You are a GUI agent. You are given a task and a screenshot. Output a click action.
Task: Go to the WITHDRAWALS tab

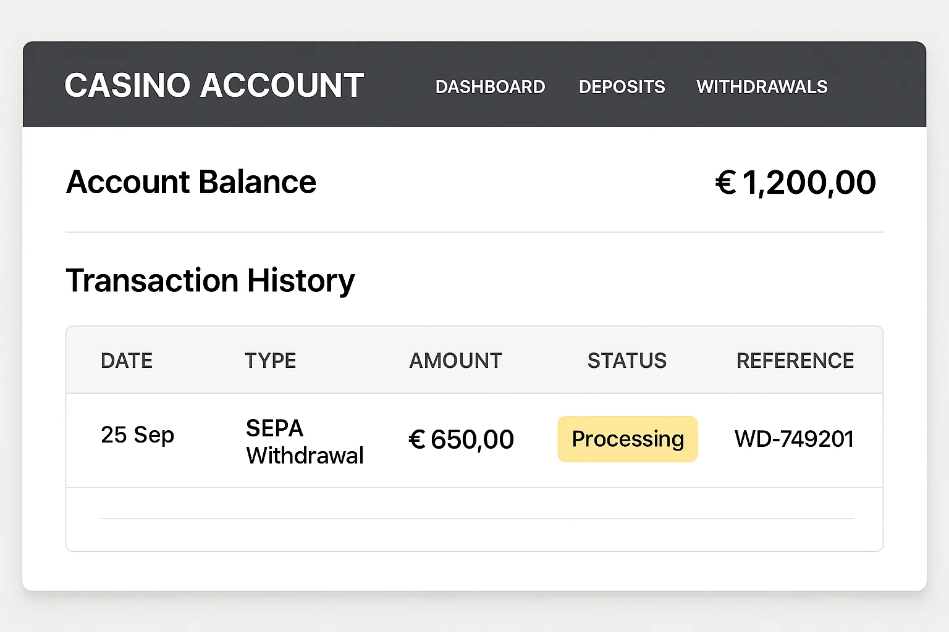pos(762,87)
